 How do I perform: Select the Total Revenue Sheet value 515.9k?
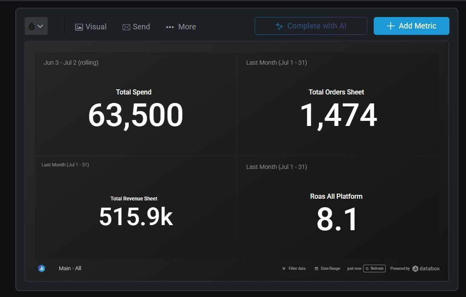coord(136,217)
